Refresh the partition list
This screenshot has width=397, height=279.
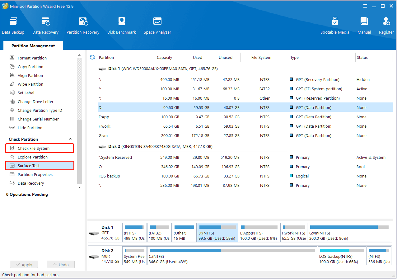(92, 57)
